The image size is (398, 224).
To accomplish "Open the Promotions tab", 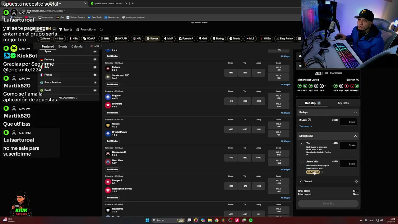I will tap(86, 30).
